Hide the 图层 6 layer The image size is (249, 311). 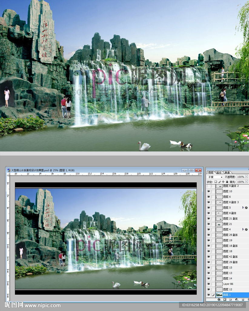coord(208,197)
